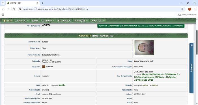Screen dimensions: 198x105
Task: Open a new browser tab
Action: tap(42, 3)
